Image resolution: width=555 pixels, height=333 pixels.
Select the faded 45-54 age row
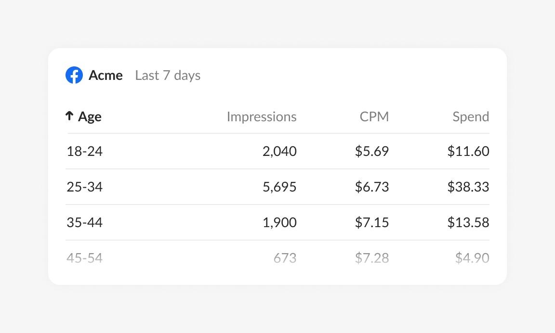tap(277, 258)
